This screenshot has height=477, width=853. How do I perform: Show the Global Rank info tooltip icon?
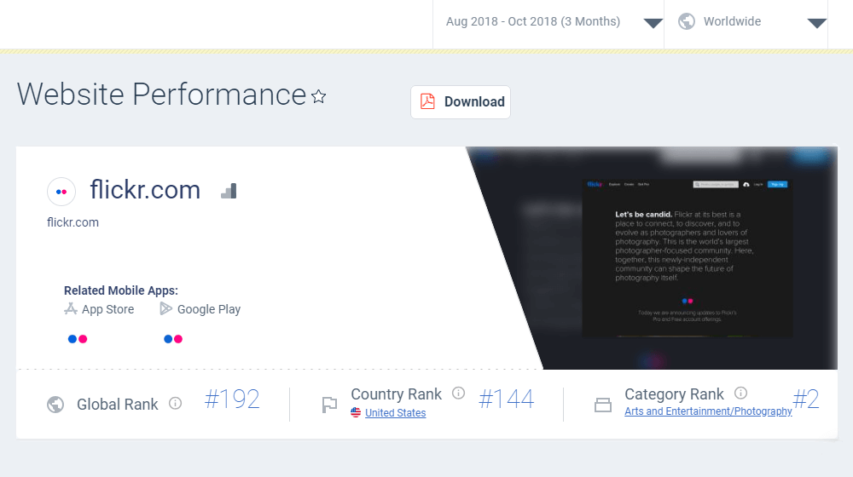click(x=175, y=404)
